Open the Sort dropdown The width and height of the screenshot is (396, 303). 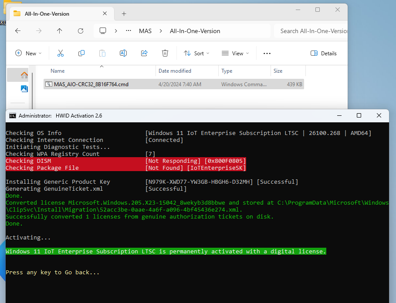pos(196,53)
